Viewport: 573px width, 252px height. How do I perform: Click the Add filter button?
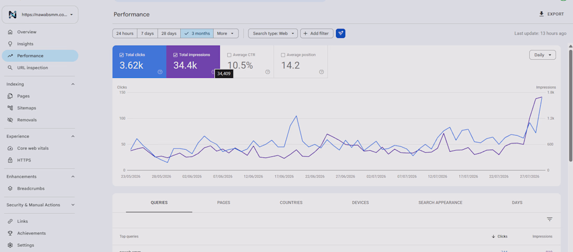point(317,34)
